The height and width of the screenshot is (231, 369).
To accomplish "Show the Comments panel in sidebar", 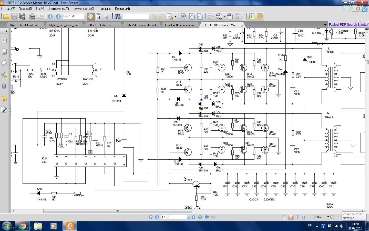I will pos(4,75).
